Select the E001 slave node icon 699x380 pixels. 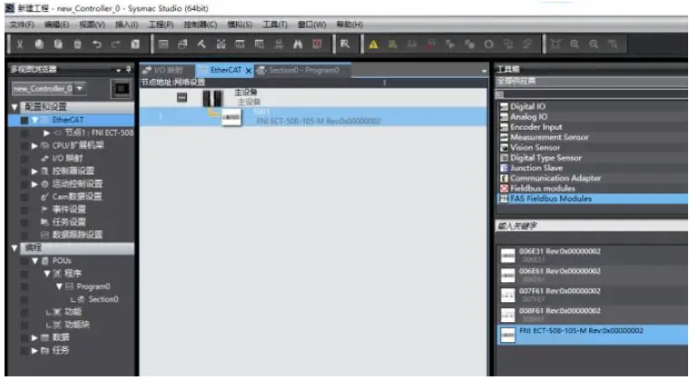231,117
